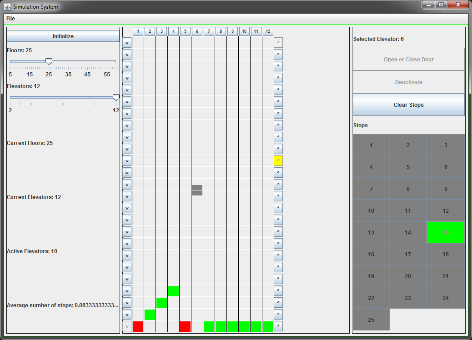Click the Initialize button
This screenshot has width=472, height=340.
pos(63,36)
